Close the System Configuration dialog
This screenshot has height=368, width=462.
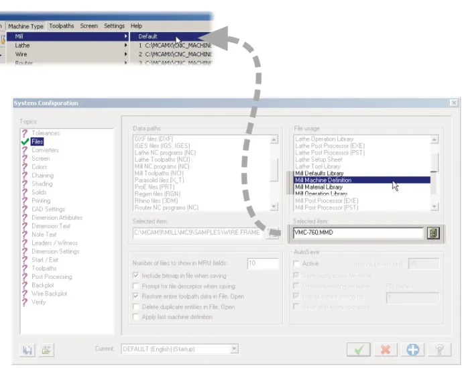click(x=454, y=103)
